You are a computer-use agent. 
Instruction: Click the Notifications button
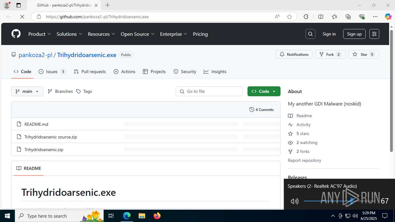point(294,54)
